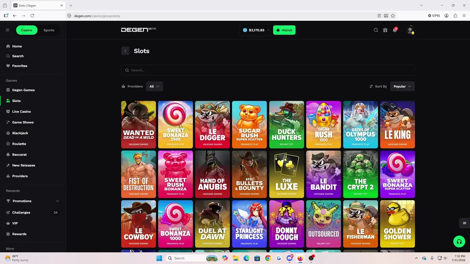Open the VPN indicator in the browser toolbar
The height and width of the screenshot is (264, 470).
[434, 16]
